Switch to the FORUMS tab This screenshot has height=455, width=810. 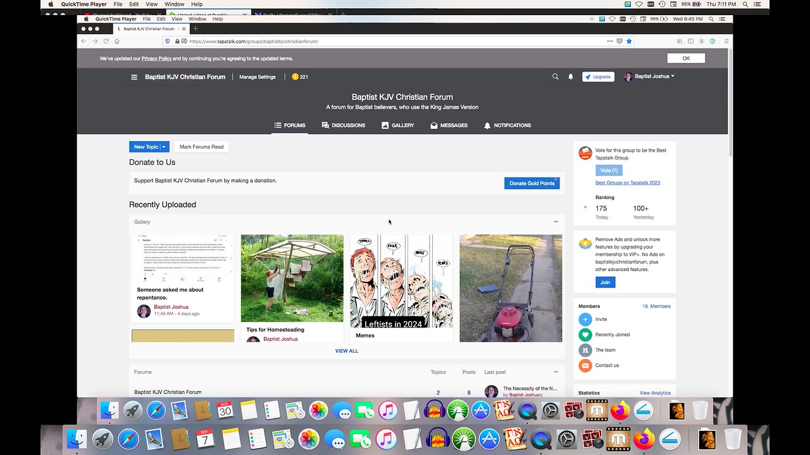tap(290, 125)
